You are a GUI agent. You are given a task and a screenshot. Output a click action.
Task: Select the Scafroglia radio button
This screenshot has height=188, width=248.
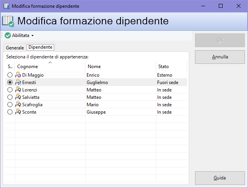pyautogui.click(x=10, y=104)
